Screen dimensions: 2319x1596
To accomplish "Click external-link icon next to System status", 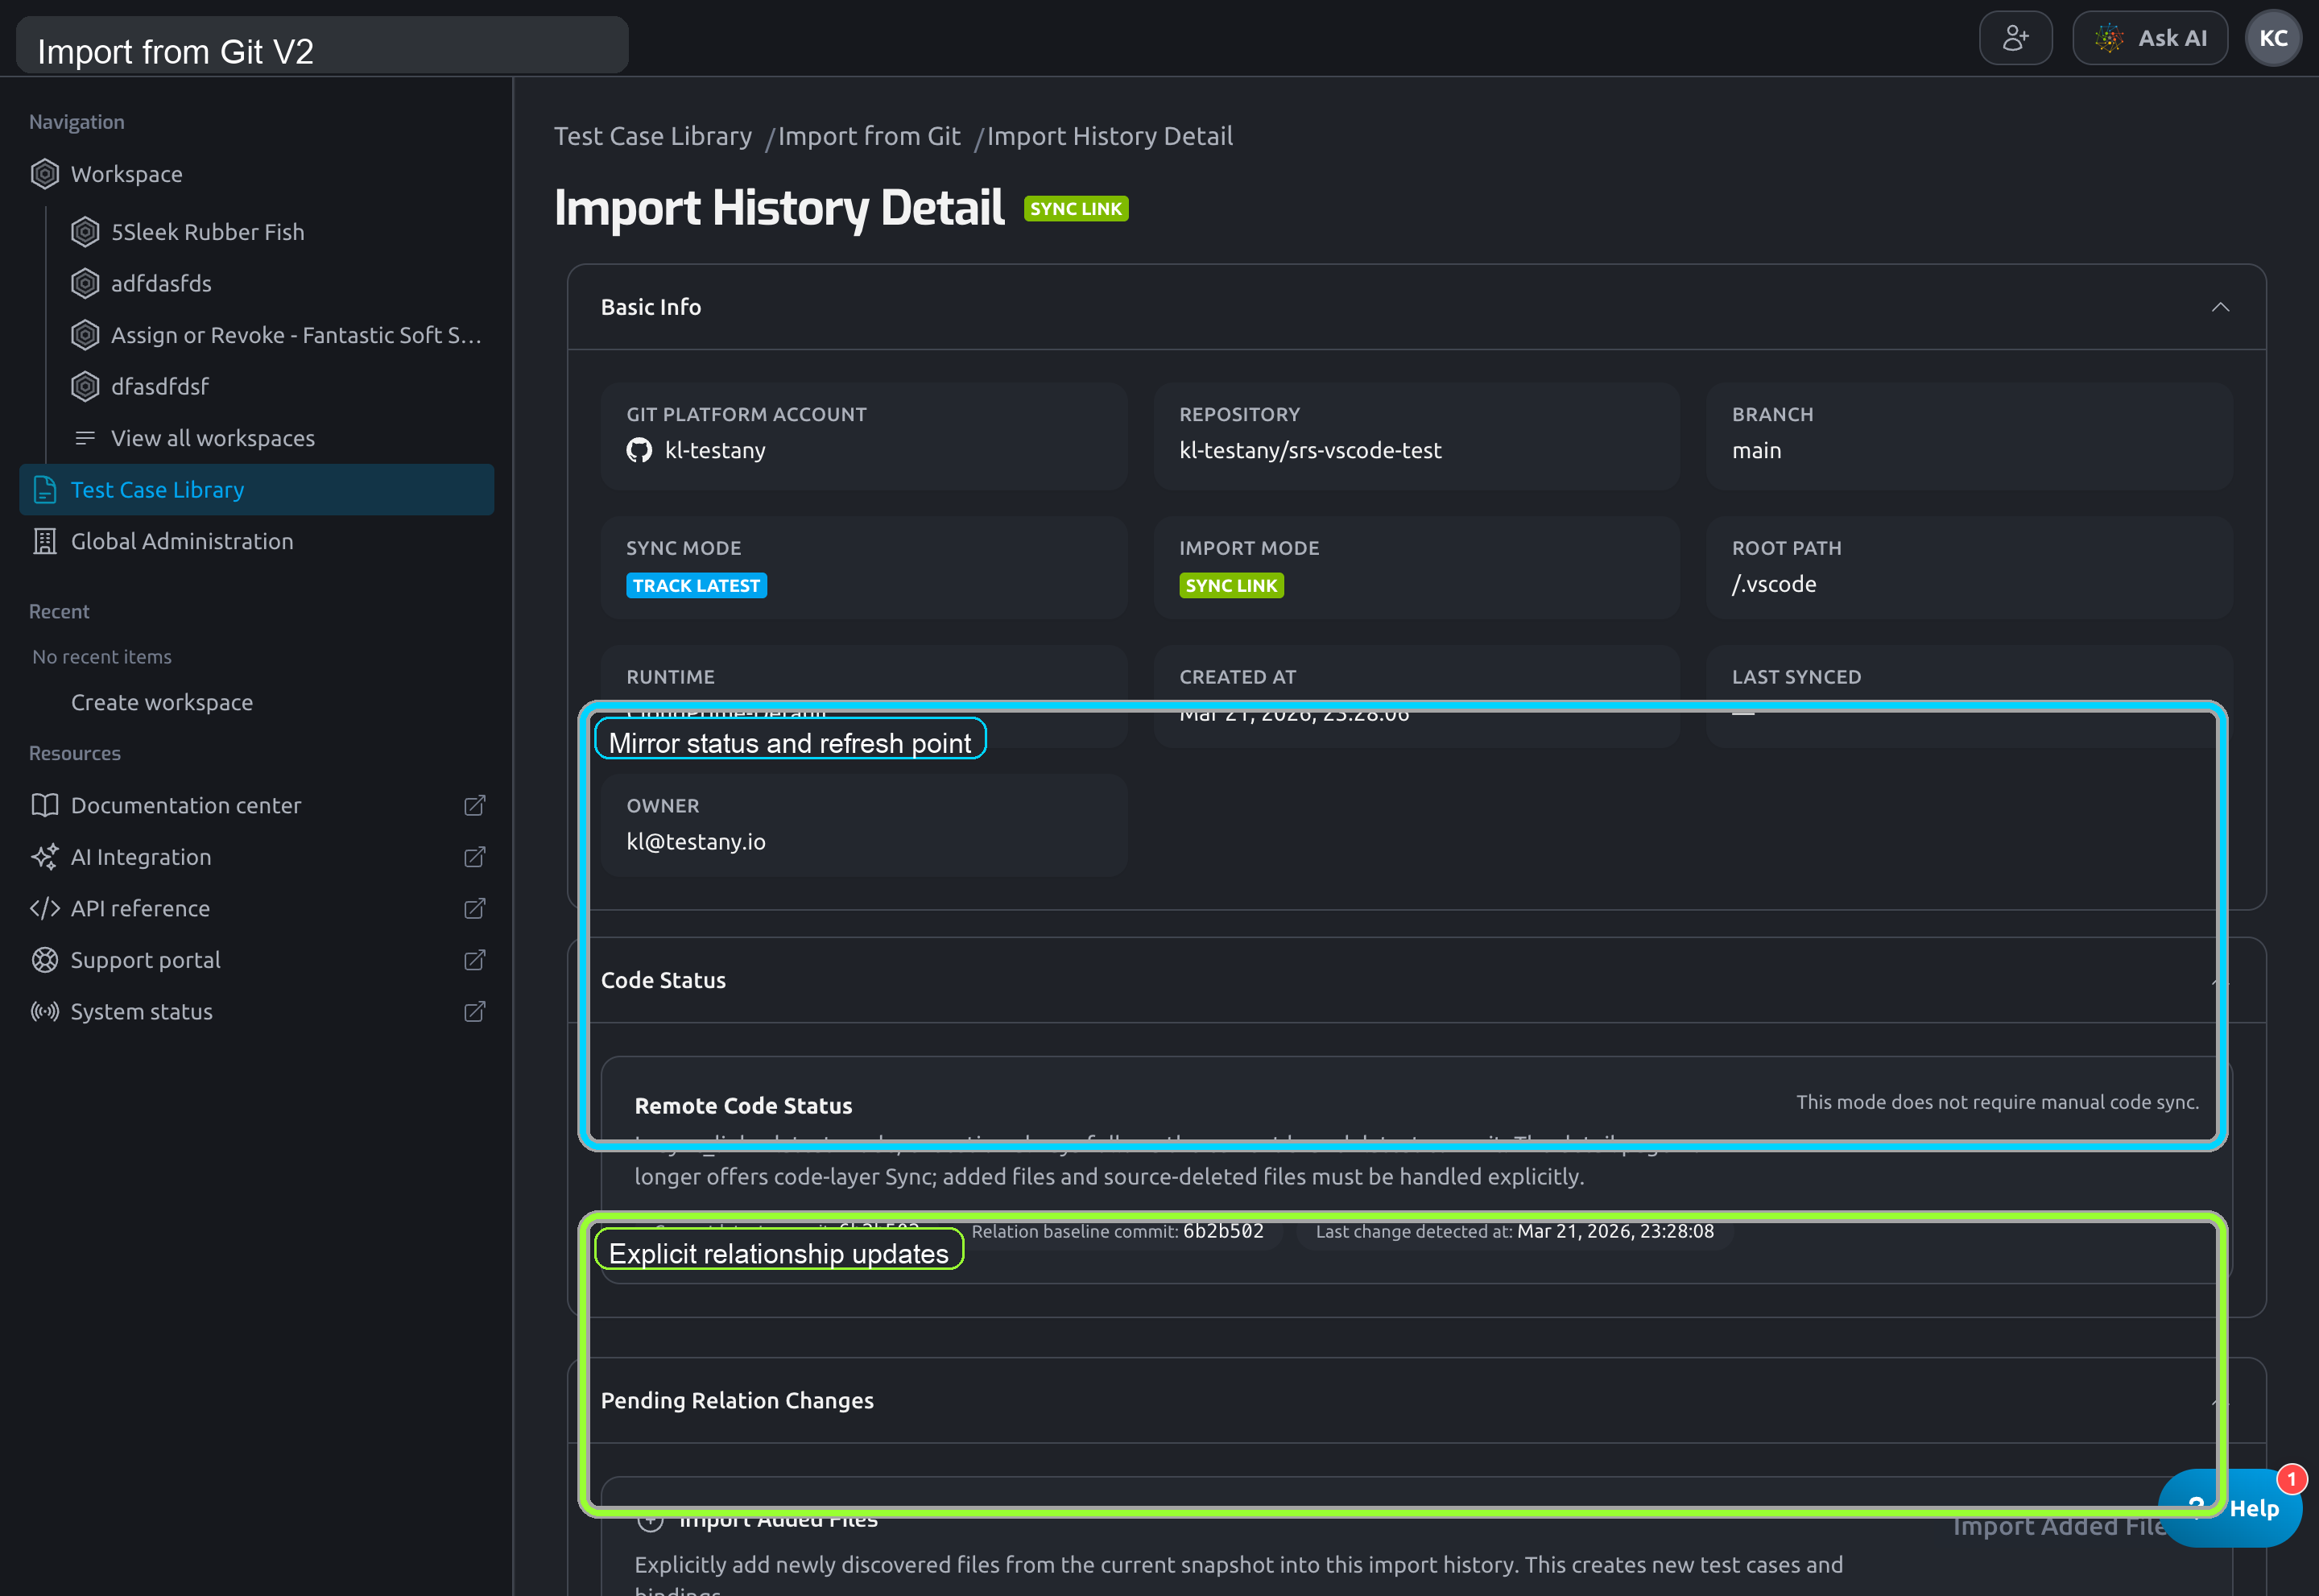I will pyautogui.click(x=475, y=1011).
